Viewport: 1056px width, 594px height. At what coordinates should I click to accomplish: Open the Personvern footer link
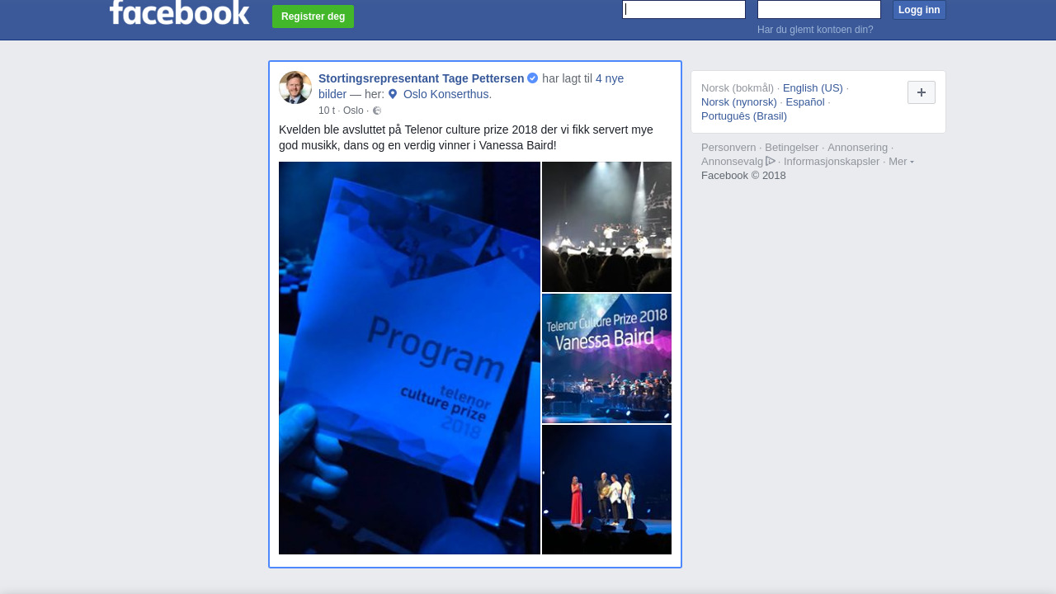click(728, 148)
